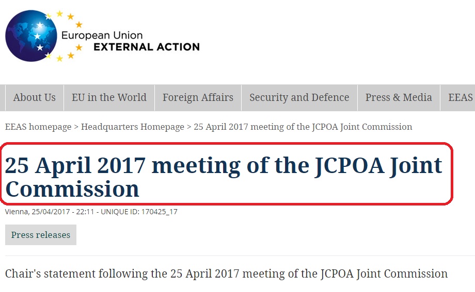Screen dimensions: 475x292
Task: Click the 'EXTERNAL ACTION' wordmark
Action: (147, 47)
